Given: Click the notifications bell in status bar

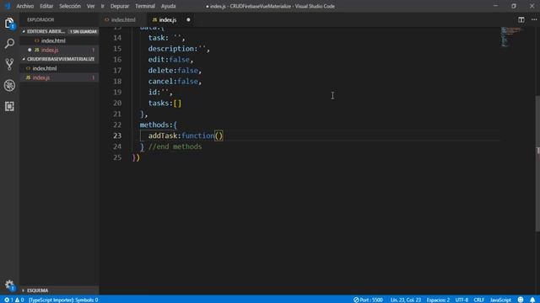Looking at the screenshot, I should pos(532,300).
